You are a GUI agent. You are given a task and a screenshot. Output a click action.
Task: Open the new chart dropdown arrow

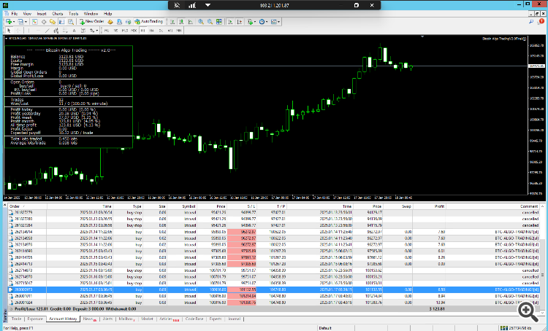14,22
